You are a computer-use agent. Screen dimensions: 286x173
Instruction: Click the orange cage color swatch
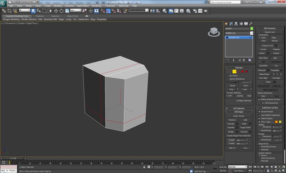(276, 122)
